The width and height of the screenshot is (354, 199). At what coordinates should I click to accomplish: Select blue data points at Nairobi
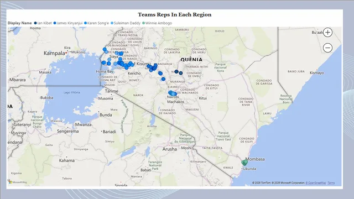point(173,93)
